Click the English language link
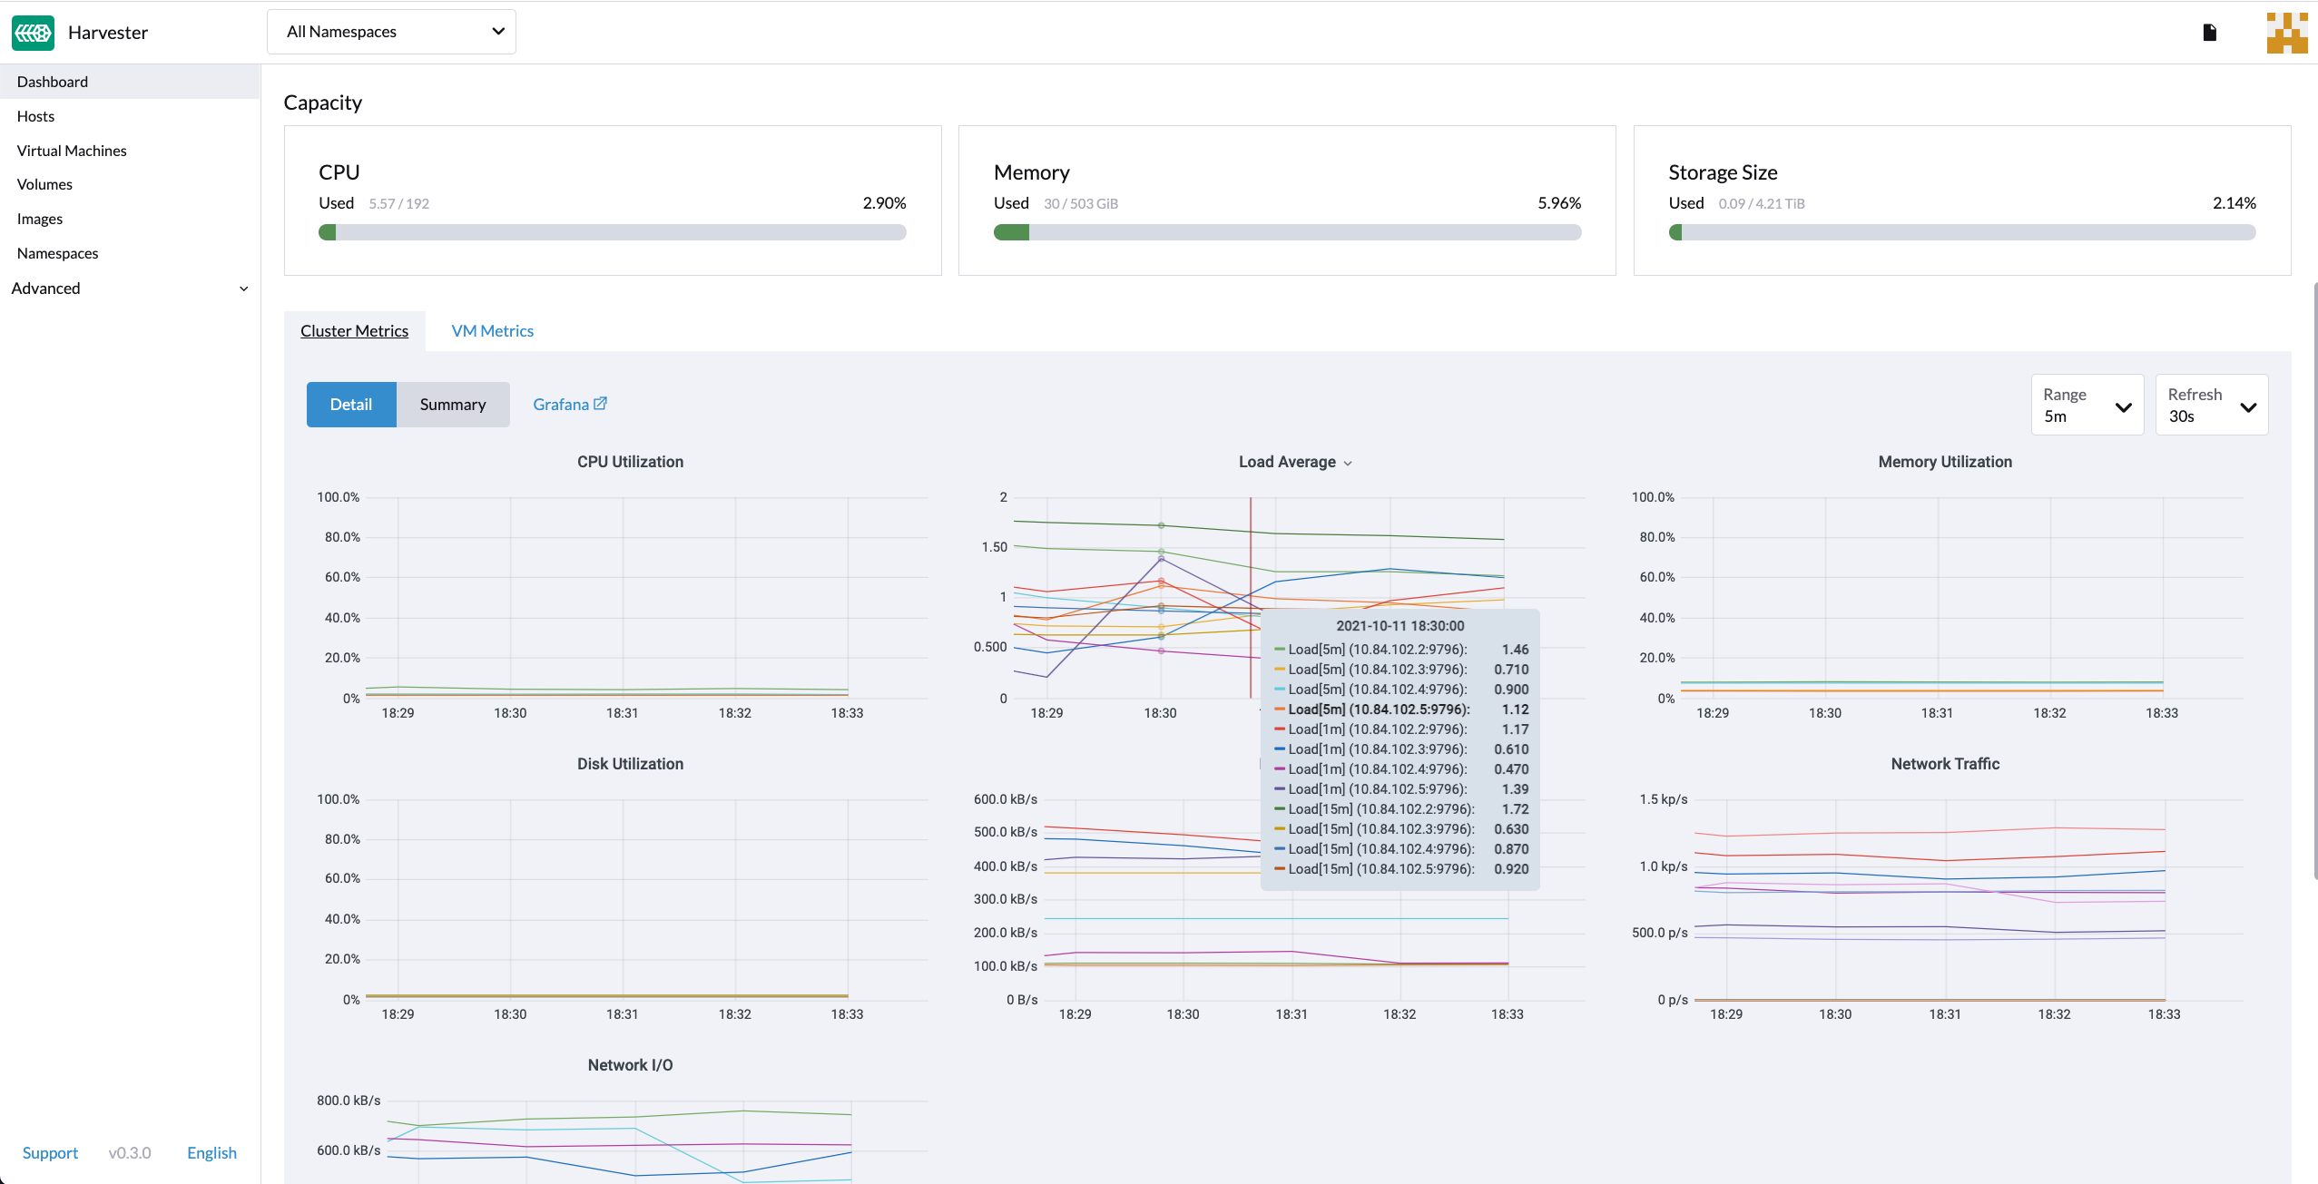 pyautogui.click(x=211, y=1152)
